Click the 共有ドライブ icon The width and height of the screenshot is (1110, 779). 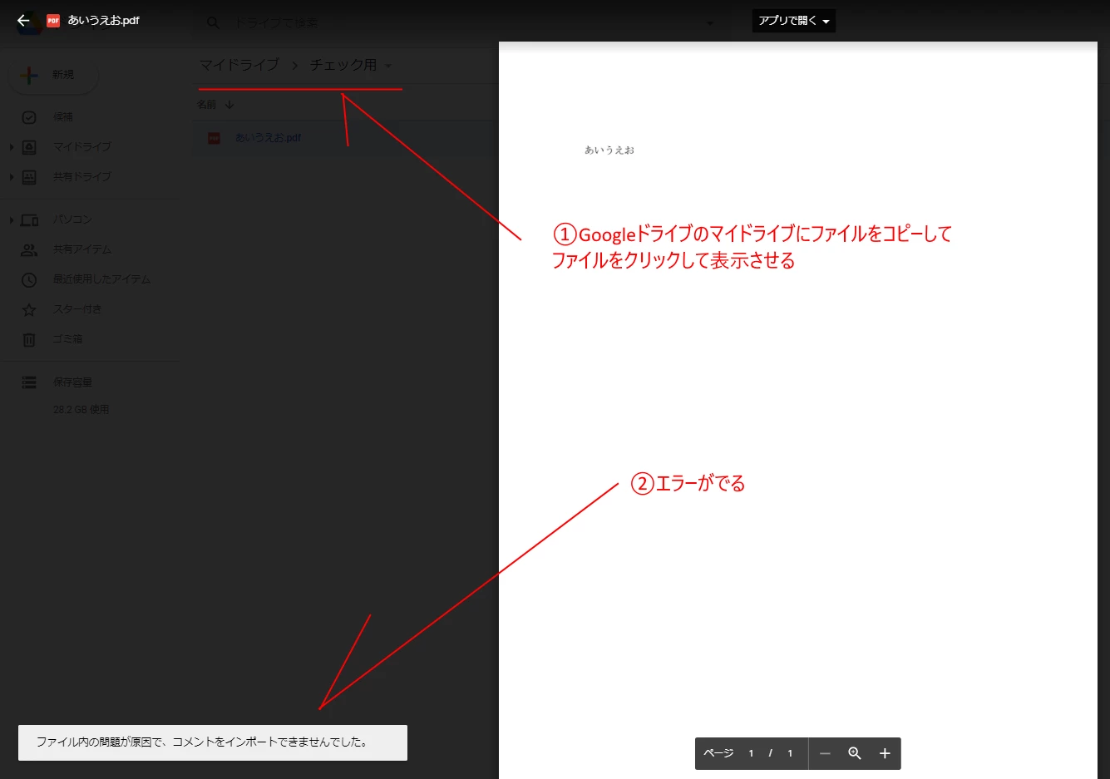pyautogui.click(x=29, y=177)
